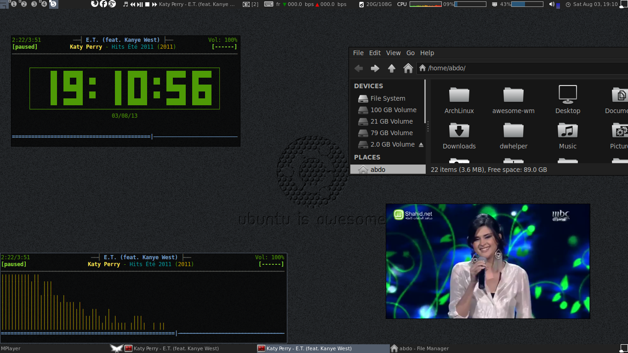Screen dimensions: 628x353
Task: Skip to next track in panel
Action: pos(154,4)
